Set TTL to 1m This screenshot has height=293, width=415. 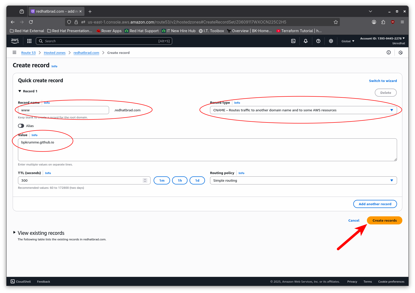pyautogui.click(x=162, y=180)
